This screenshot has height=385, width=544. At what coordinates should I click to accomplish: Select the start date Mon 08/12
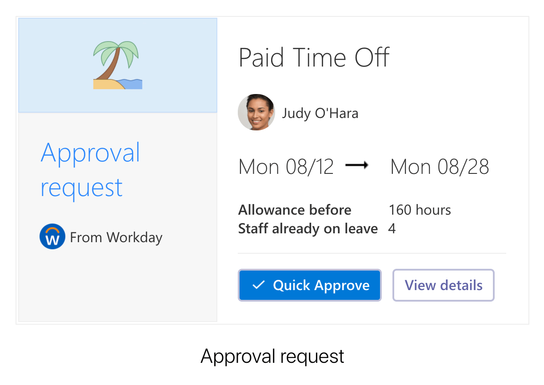286,167
